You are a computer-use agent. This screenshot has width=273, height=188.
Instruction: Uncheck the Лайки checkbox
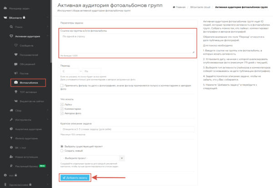coord(61,105)
